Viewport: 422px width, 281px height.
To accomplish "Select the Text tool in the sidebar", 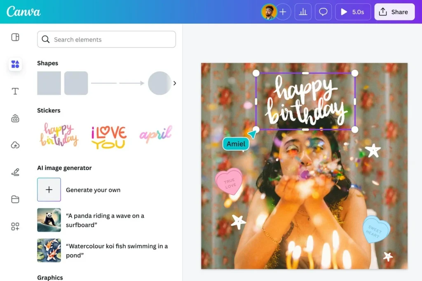I will point(15,91).
